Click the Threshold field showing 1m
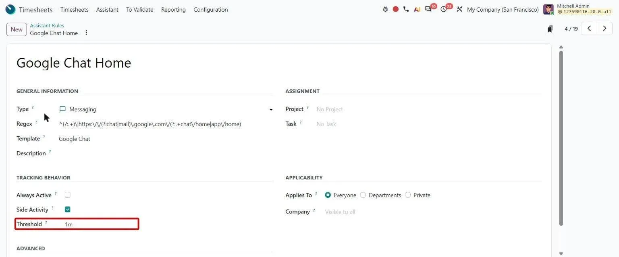This screenshot has height=257, width=619. click(x=101, y=224)
